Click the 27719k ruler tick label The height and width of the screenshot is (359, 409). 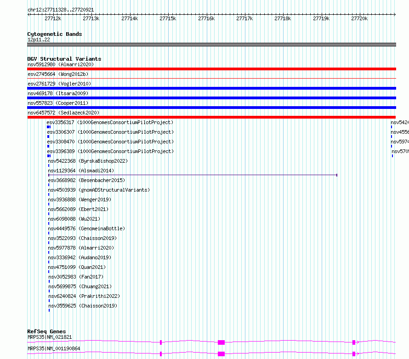321,18
